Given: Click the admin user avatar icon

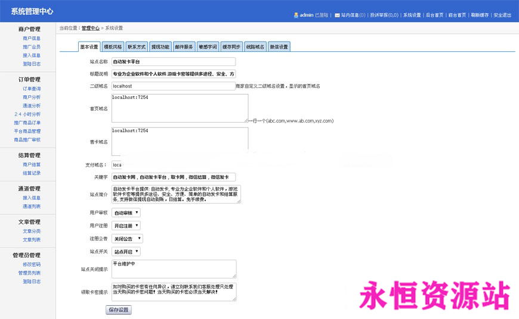Looking at the screenshot, I should [296, 15].
